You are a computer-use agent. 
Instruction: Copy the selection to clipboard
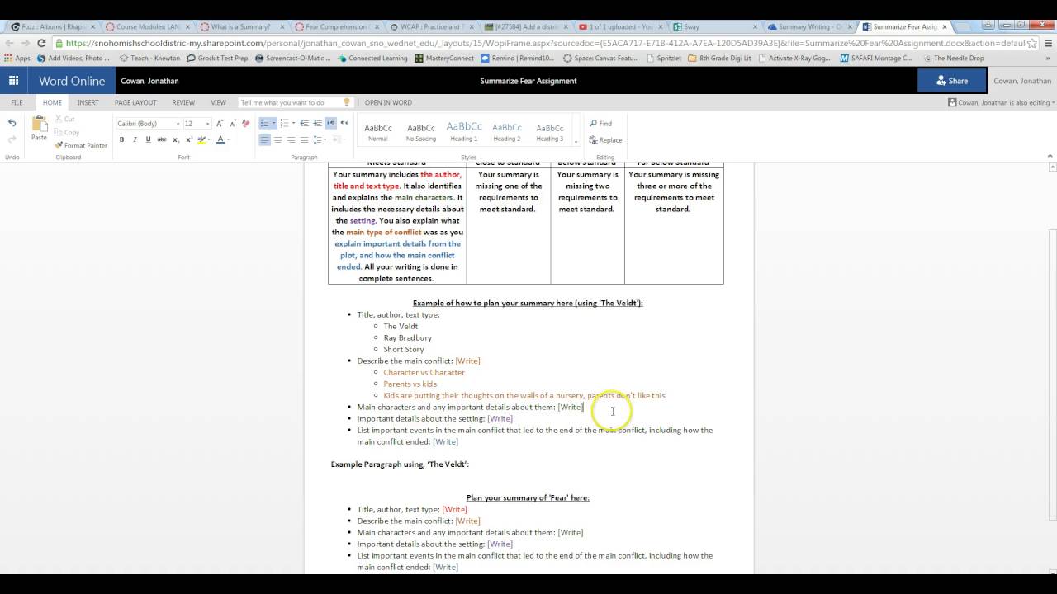[67, 132]
